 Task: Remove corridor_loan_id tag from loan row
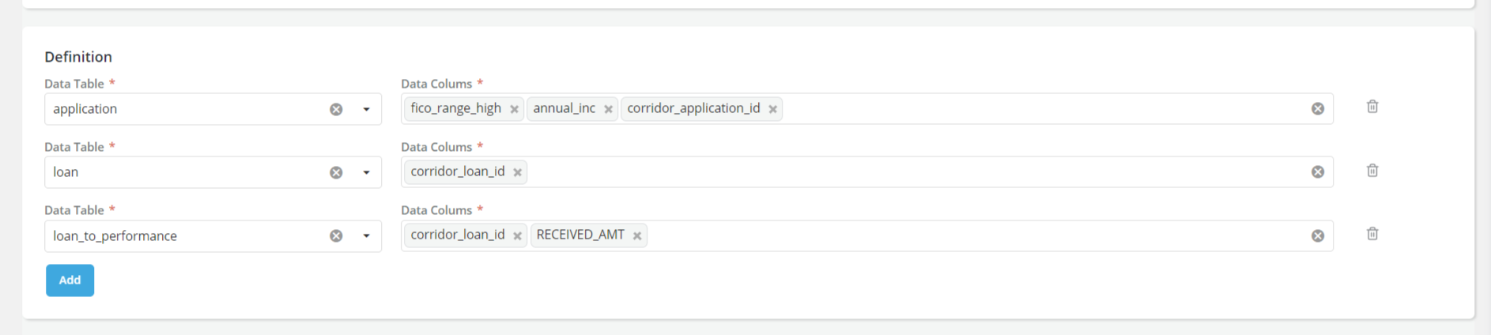[517, 172]
